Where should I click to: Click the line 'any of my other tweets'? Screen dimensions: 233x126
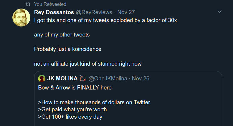pos(62,35)
